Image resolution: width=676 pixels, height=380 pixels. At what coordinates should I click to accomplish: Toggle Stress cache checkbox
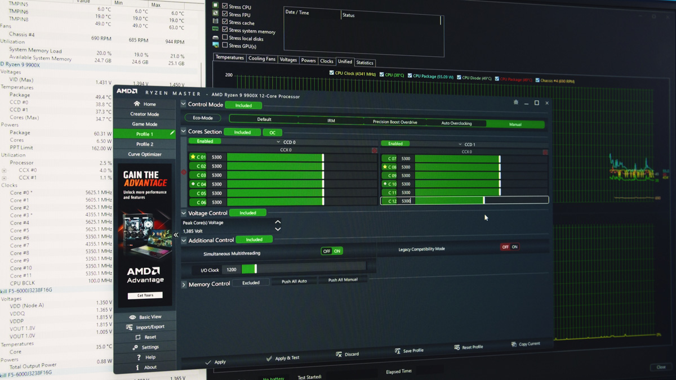pos(225,22)
